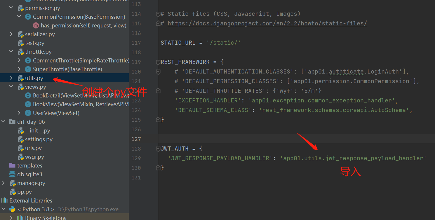Screen dimensions: 435x220
Task: Click the throttle.py file icon
Action: (x=20, y=52)
